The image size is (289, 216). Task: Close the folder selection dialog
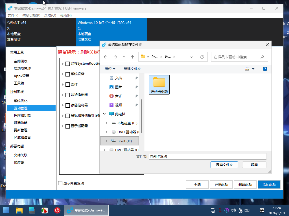(267, 45)
